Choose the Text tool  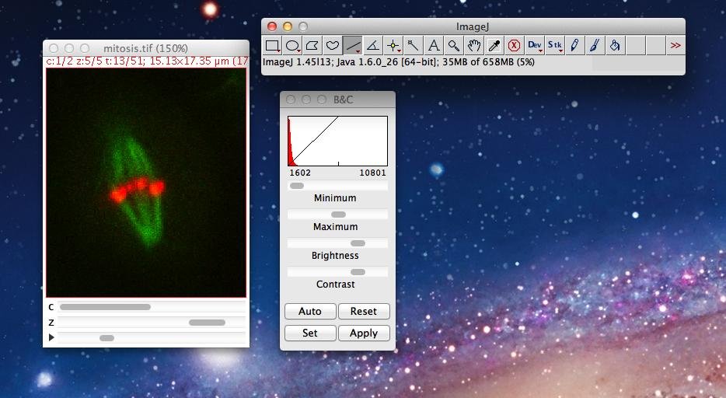(x=434, y=46)
